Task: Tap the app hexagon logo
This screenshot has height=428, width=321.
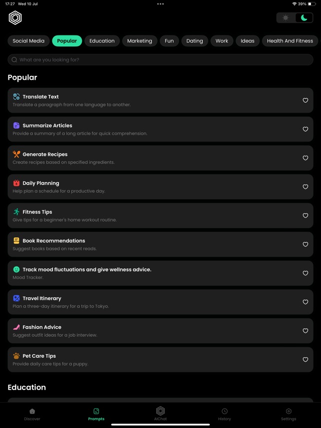Action: [15, 18]
